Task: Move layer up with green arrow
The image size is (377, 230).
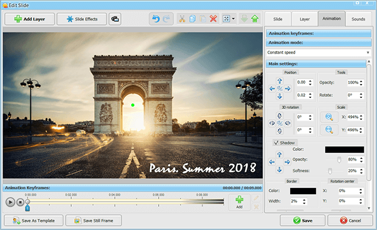Action: [x=255, y=19]
